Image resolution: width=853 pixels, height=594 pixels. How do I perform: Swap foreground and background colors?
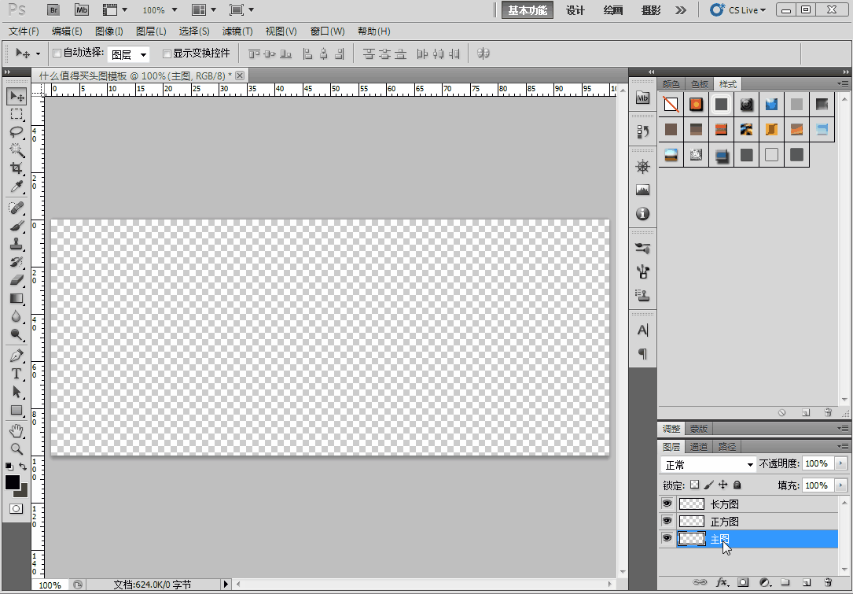click(x=22, y=467)
